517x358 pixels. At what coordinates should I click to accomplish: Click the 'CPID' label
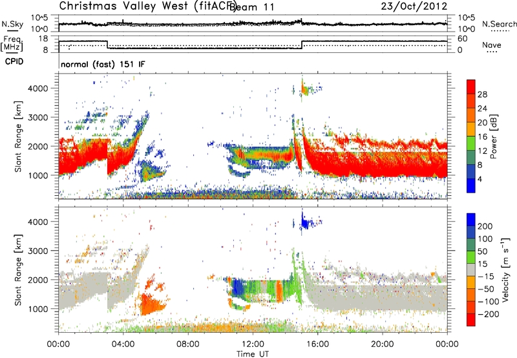[14, 61]
